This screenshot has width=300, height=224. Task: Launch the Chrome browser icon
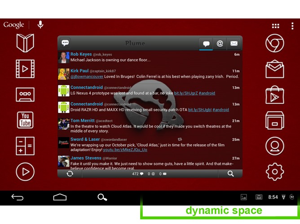[x=274, y=44]
